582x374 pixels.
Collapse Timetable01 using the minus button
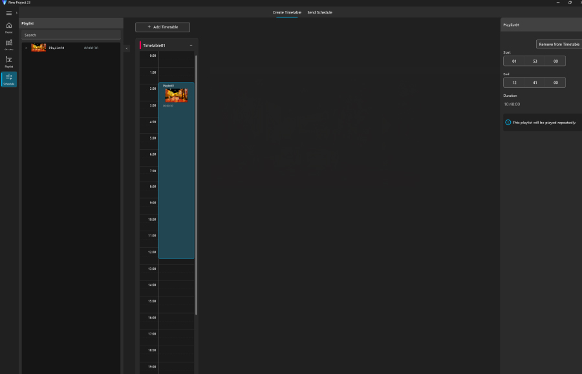pyautogui.click(x=191, y=46)
